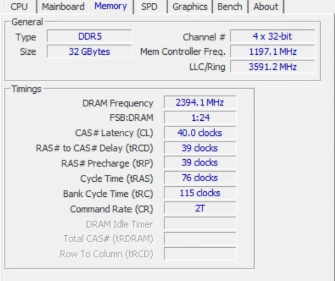
Task: Click the RAS# Precharge (tRP) label
Action: coord(107,163)
